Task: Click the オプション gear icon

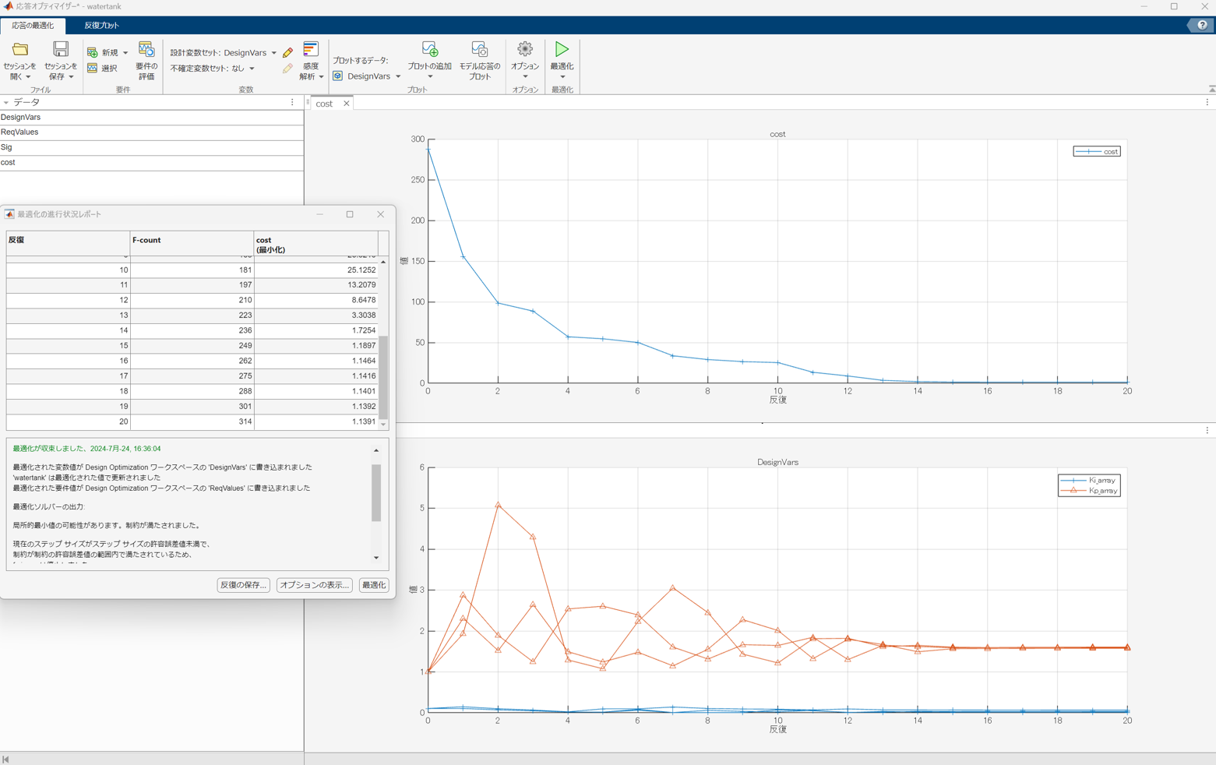Action: pyautogui.click(x=525, y=49)
